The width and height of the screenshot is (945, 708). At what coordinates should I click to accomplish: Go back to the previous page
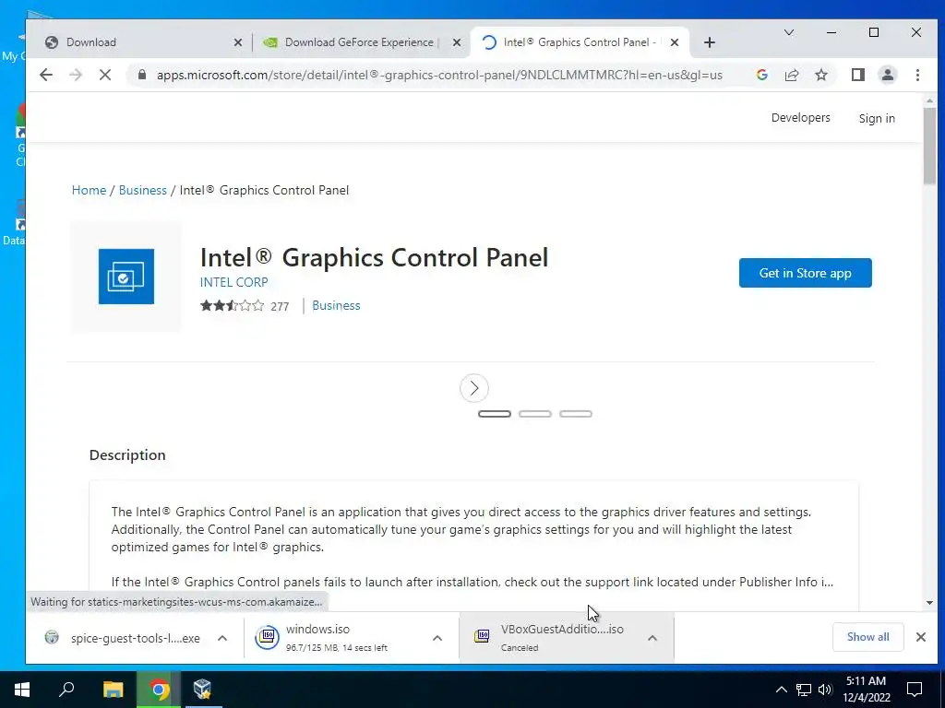[x=46, y=75]
